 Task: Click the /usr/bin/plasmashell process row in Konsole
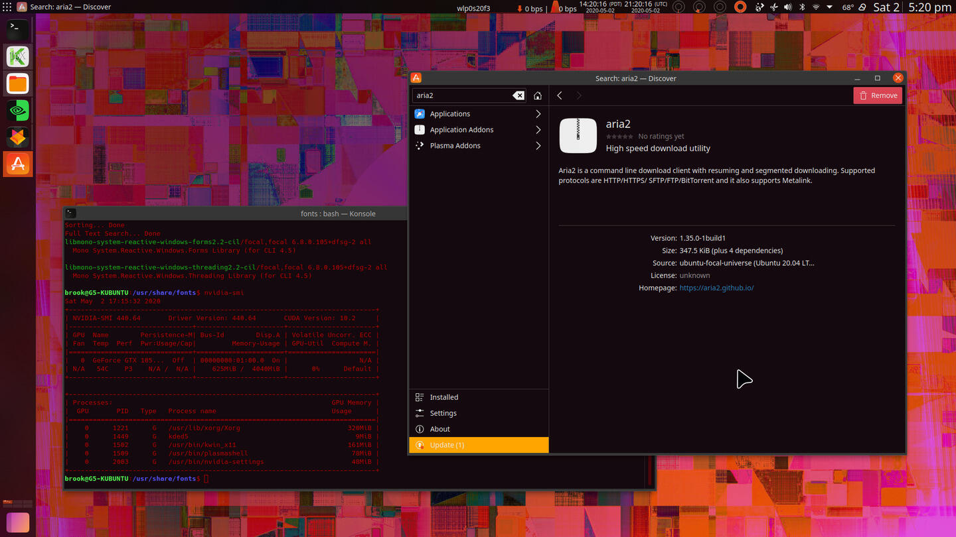[x=222, y=453]
